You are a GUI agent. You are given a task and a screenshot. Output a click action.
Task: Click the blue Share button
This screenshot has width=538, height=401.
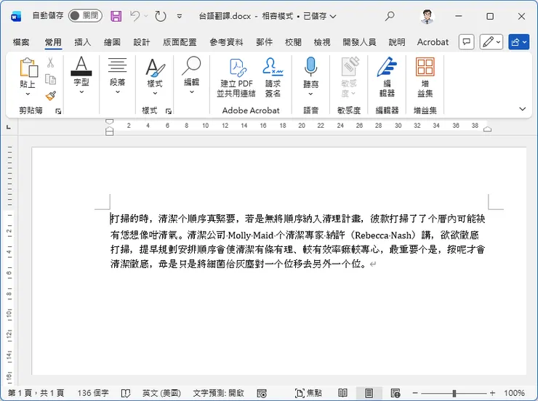(519, 42)
